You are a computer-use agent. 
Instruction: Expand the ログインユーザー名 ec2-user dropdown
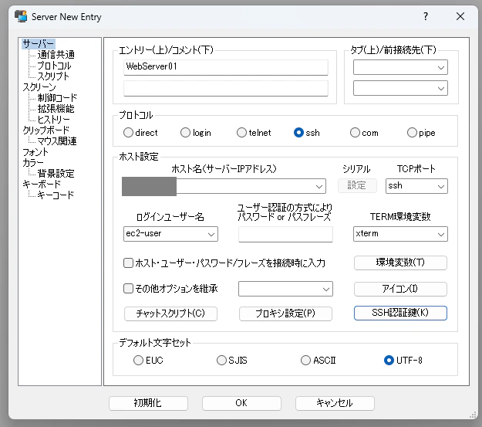click(x=170, y=234)
